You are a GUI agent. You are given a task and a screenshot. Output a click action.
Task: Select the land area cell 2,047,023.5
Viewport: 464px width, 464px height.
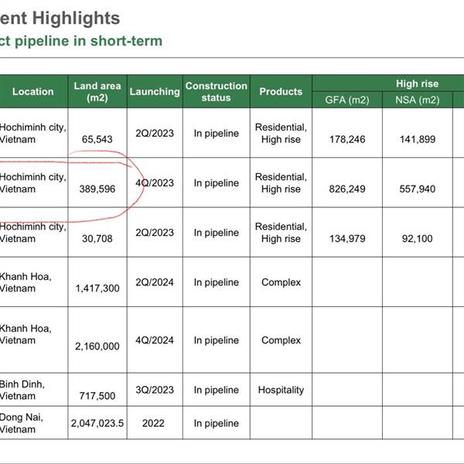[x=97, y=423]
